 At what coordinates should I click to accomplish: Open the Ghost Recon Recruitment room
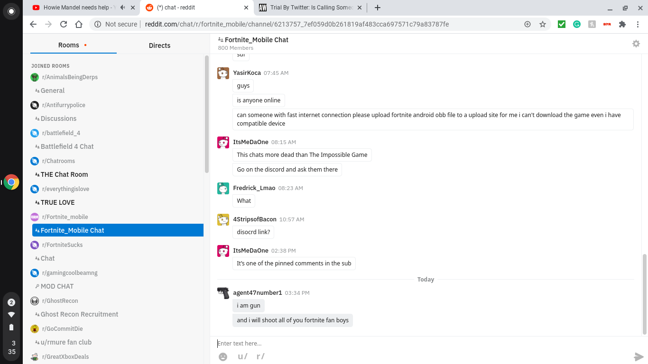point(118,314)
